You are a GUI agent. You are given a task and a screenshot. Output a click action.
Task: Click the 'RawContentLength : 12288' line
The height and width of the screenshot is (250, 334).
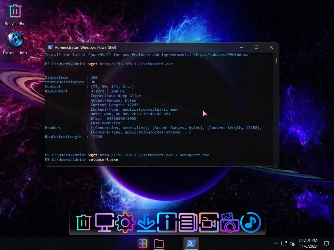73,137
